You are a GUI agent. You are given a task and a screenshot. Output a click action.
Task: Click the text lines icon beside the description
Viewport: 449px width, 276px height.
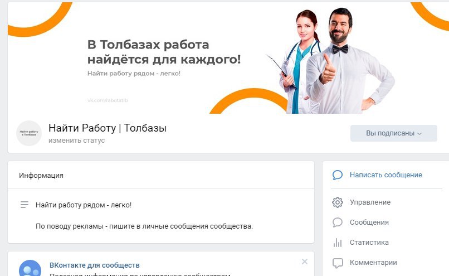pyautogui.click(x=25, y=205)
